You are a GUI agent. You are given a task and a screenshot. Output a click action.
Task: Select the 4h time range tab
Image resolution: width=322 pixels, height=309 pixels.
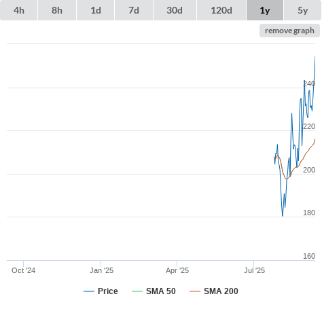18,10
